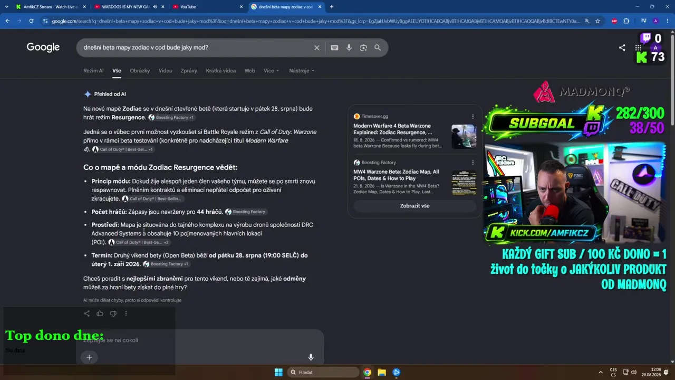Open the Boosting Factory +1 chip after 1. září 2026
Screen dimensions: 675x380
click(166, 264)
